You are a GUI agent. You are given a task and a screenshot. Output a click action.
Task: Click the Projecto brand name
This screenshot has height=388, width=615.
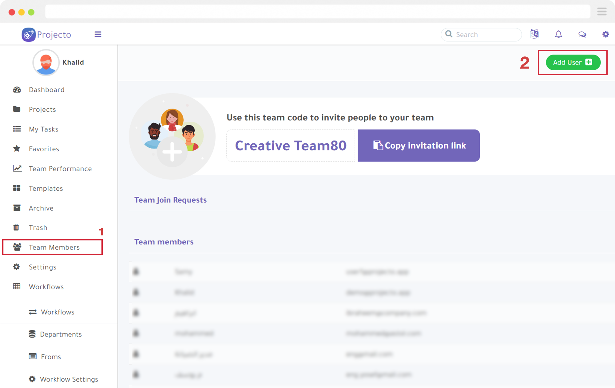(54, 35)
